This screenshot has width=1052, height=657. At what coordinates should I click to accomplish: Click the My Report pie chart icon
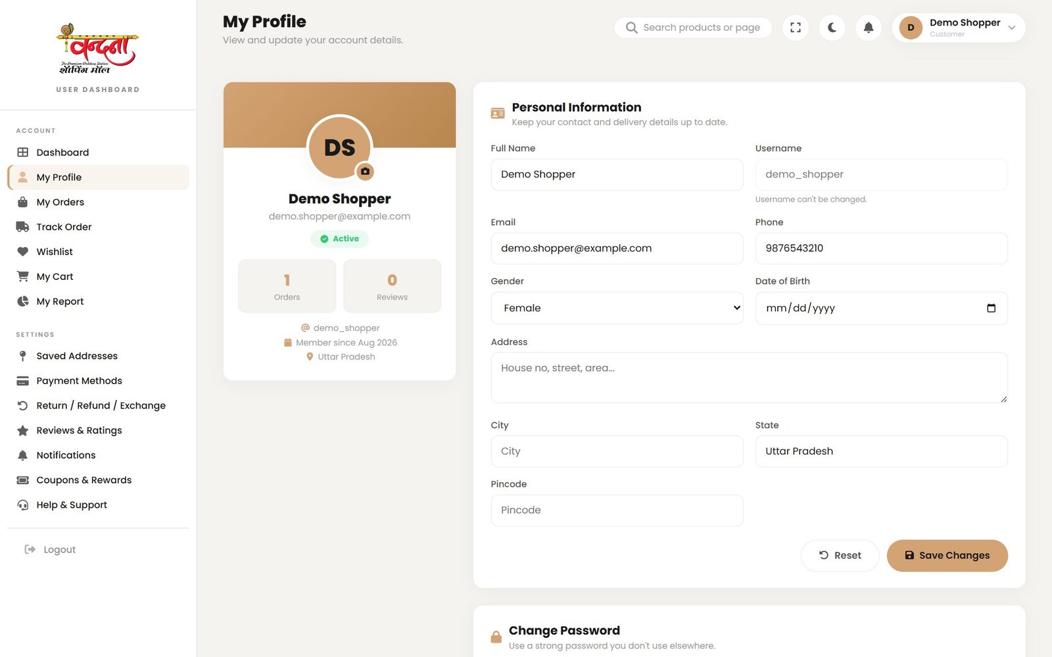pos(22,302)
